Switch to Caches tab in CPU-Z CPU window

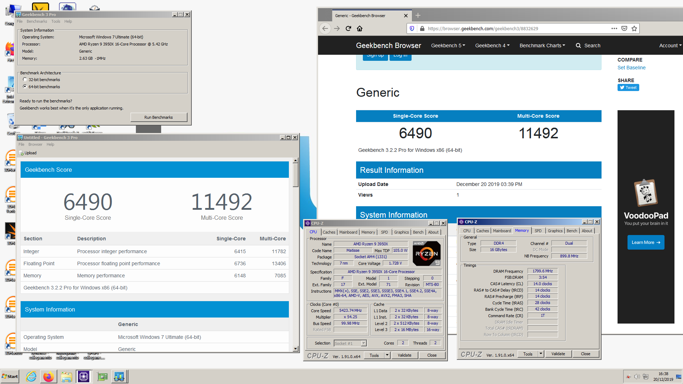[x=329, y=232]
